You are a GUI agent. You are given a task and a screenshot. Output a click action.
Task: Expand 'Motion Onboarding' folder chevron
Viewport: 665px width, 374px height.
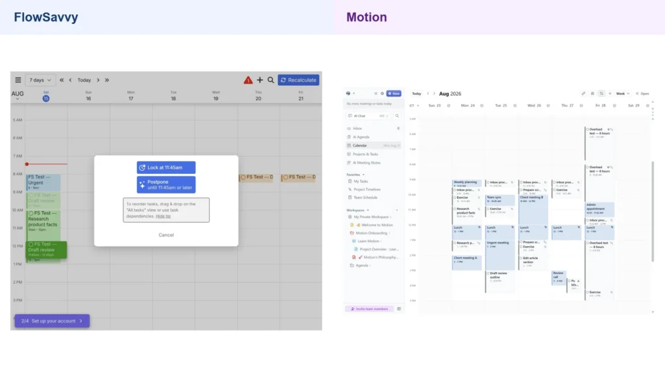pos(390,233)
